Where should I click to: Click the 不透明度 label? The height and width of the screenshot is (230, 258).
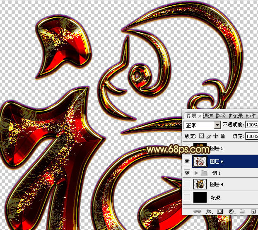pos(233,125)
